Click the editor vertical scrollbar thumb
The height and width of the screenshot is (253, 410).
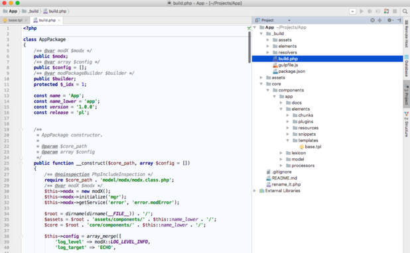click(249, 47)
